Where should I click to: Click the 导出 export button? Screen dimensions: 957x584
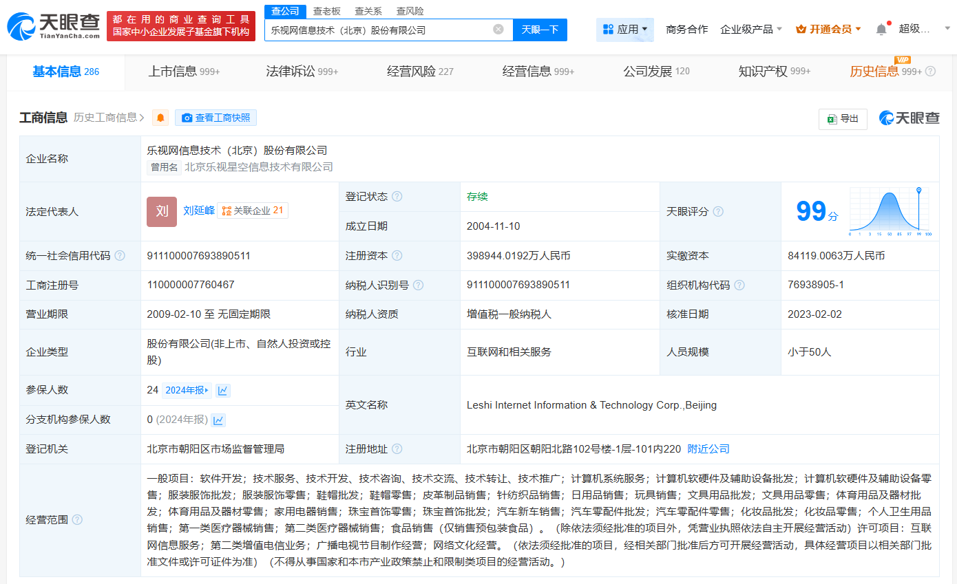[843, 118]
